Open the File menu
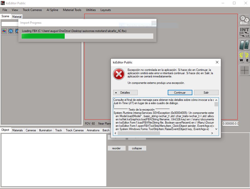250x189 pixels. click(x=5, y=10)
